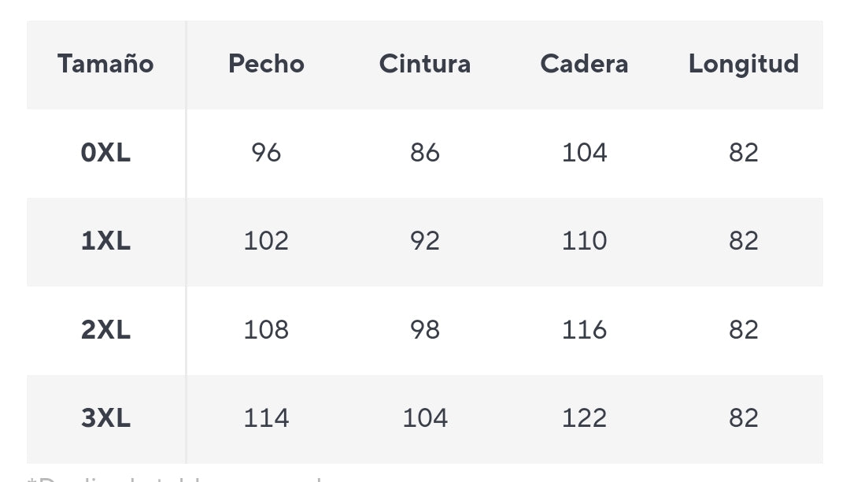Click the Cadera column header
The height and width of the screenshot is (482, 850).
click(584, 64)
